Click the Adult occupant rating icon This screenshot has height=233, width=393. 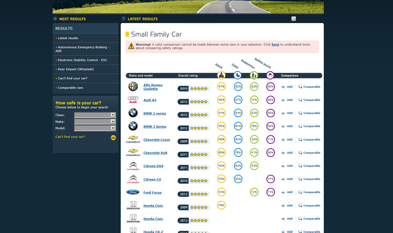pyautogui.click(x=221, y=75)
